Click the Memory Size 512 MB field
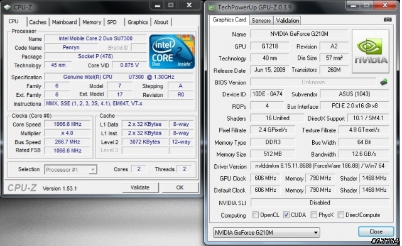 coord(273,154)
